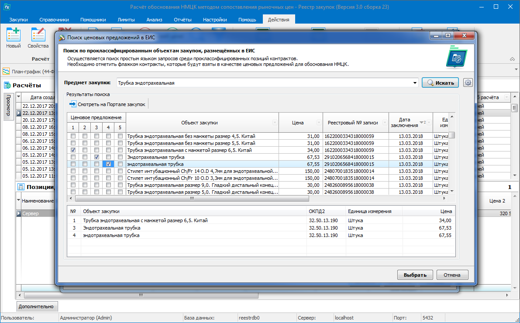
Task: Switch to the Помощники tab
Action: pos(93,20)
